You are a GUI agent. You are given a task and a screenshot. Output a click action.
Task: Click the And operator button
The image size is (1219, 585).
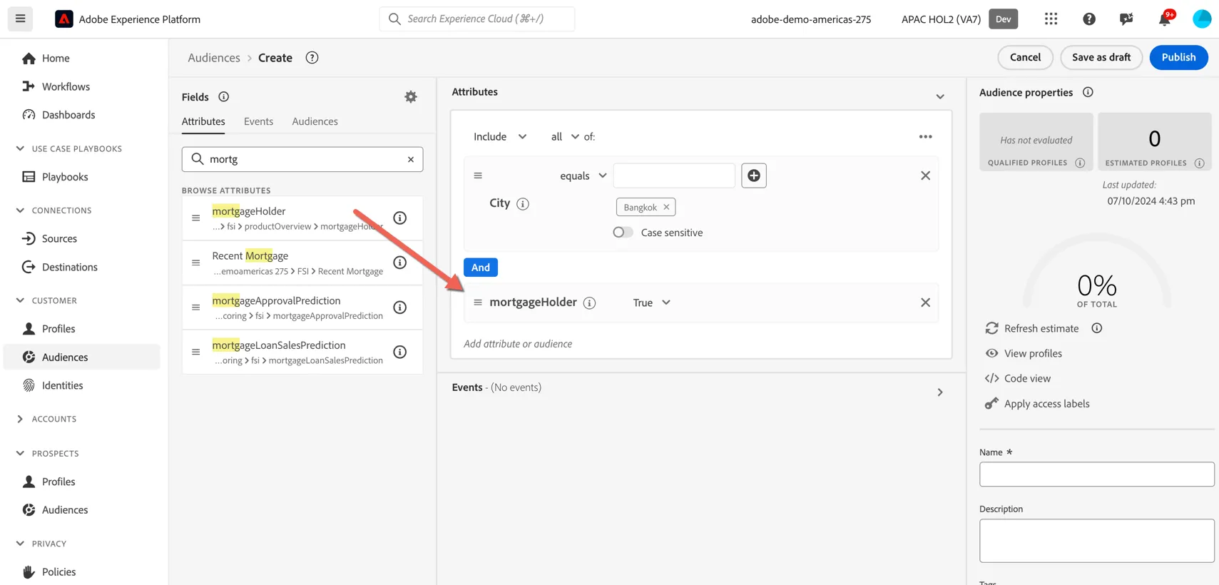click(481, 268)
